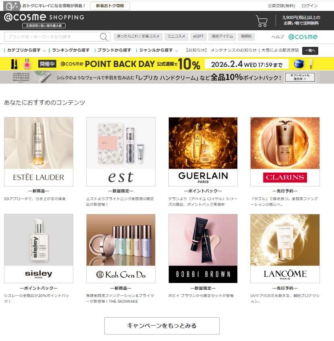Expand the ジャンルから探す dropdown
Screen dimensions: 334x341
[x=158, y=50]
